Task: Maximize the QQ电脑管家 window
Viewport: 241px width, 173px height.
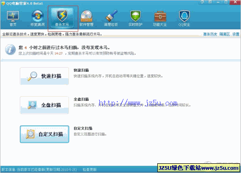Action: tap(226, 2)
